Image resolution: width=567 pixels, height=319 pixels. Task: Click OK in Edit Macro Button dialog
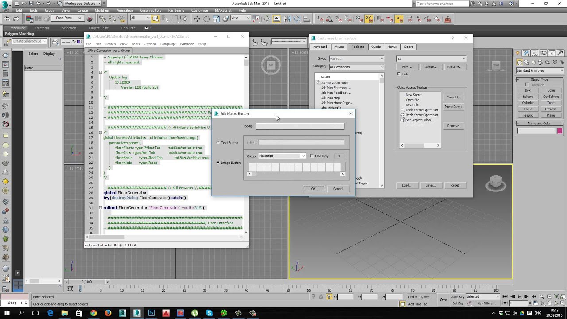[313, 189]
